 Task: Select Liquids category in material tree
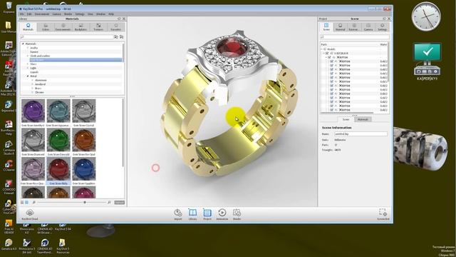pos(34,72)
